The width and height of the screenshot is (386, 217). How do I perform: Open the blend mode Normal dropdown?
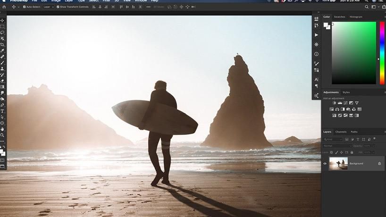337,146
